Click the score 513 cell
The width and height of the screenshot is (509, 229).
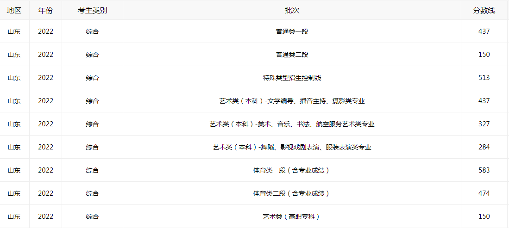[x=484, y=78]
